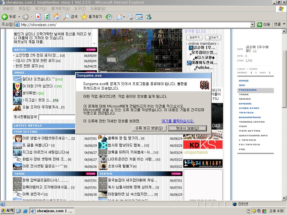Click +more on the SERVER section header
287x215 pixels.
176,174
